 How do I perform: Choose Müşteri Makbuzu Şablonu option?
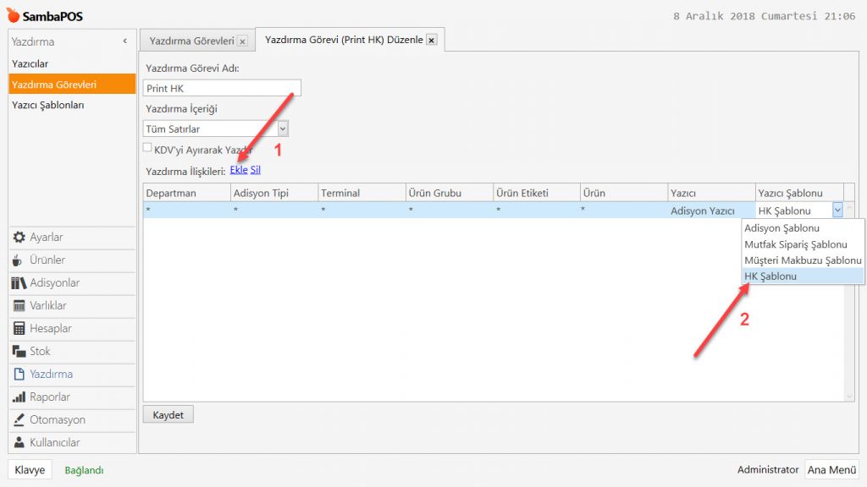pyautogui.click(x=802, y=260)
